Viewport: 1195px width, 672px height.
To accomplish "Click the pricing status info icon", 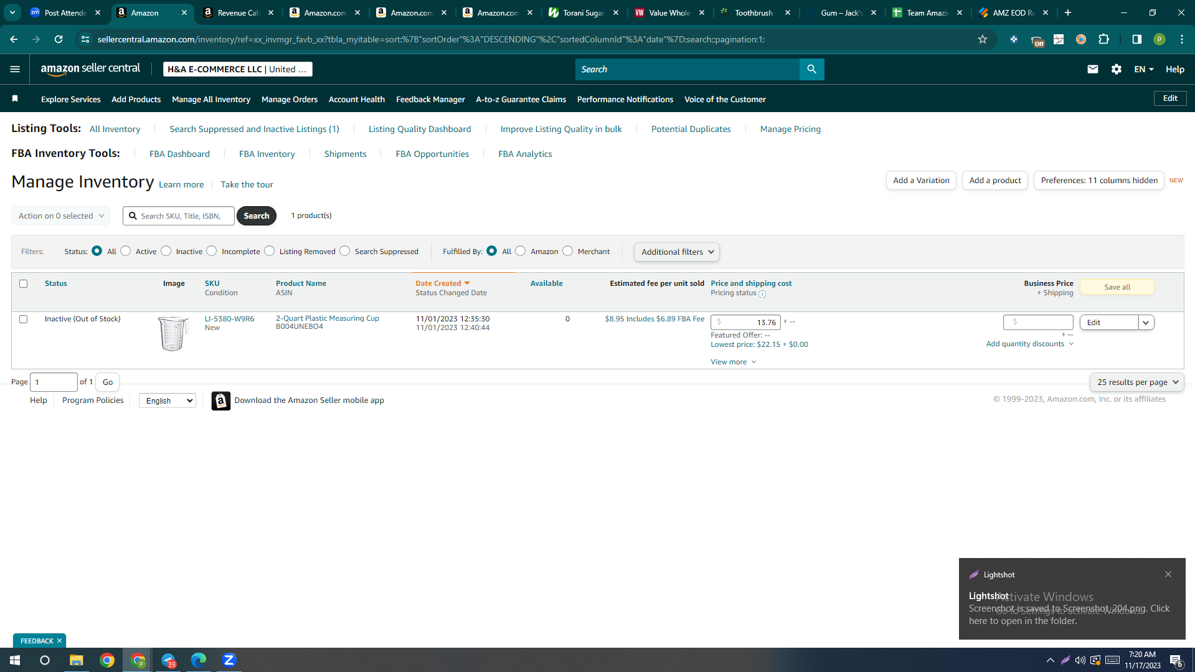I will (762, 294).
